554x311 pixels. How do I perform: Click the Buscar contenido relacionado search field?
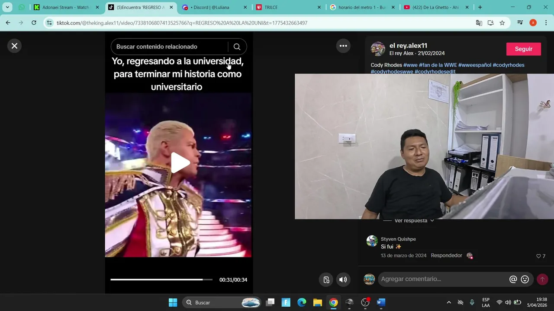[169, 47]
